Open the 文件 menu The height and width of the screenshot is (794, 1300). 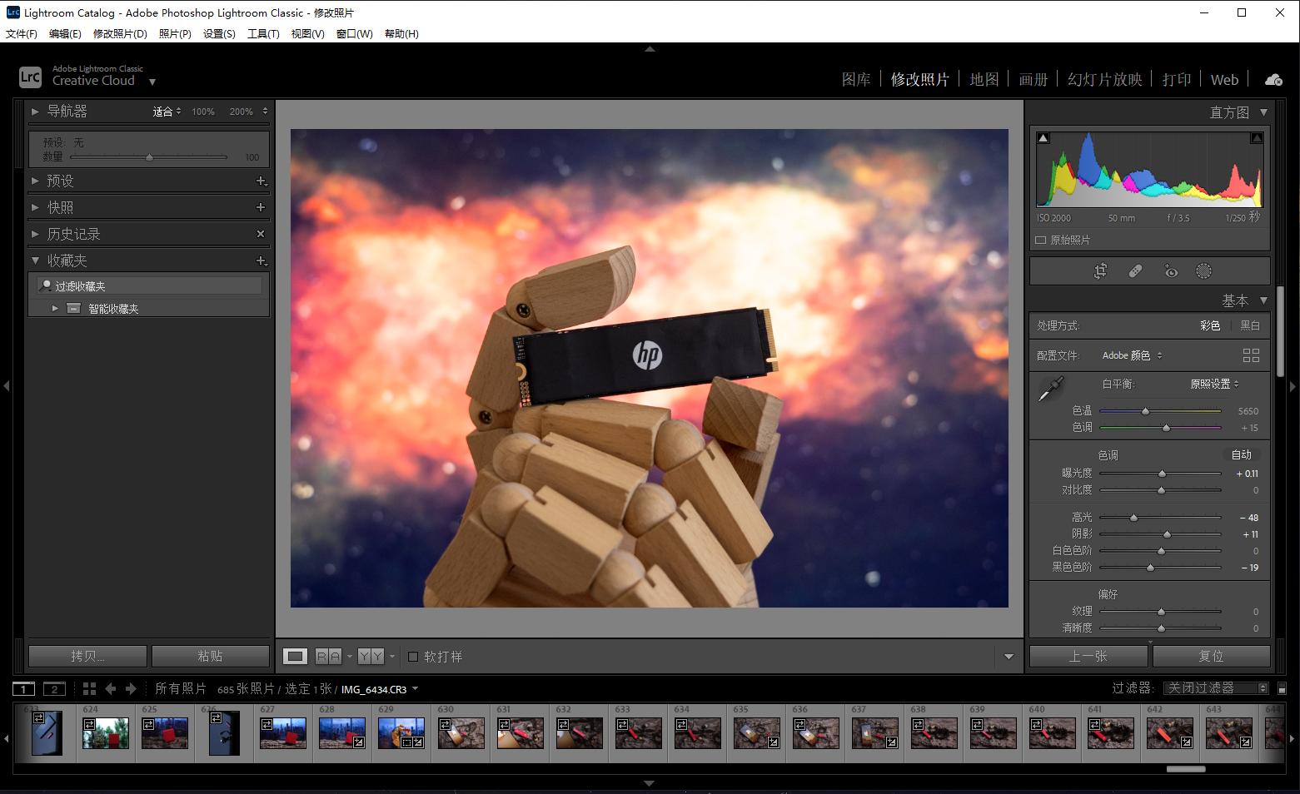[x=21, y=33]
